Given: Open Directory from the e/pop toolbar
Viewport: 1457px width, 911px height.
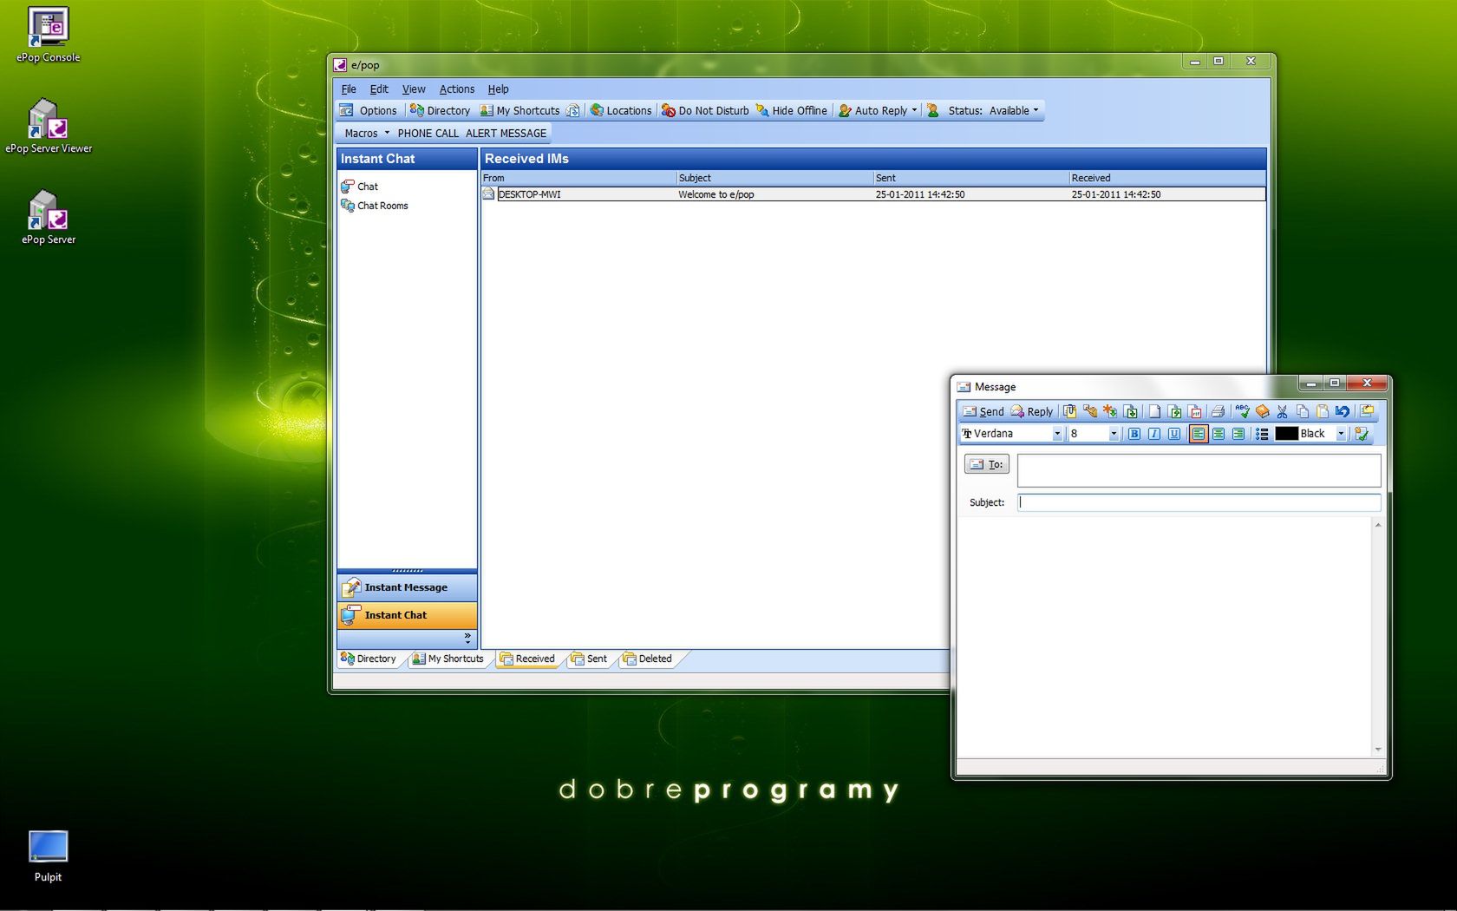Looking at the screenshot, I should coord(440,110).
